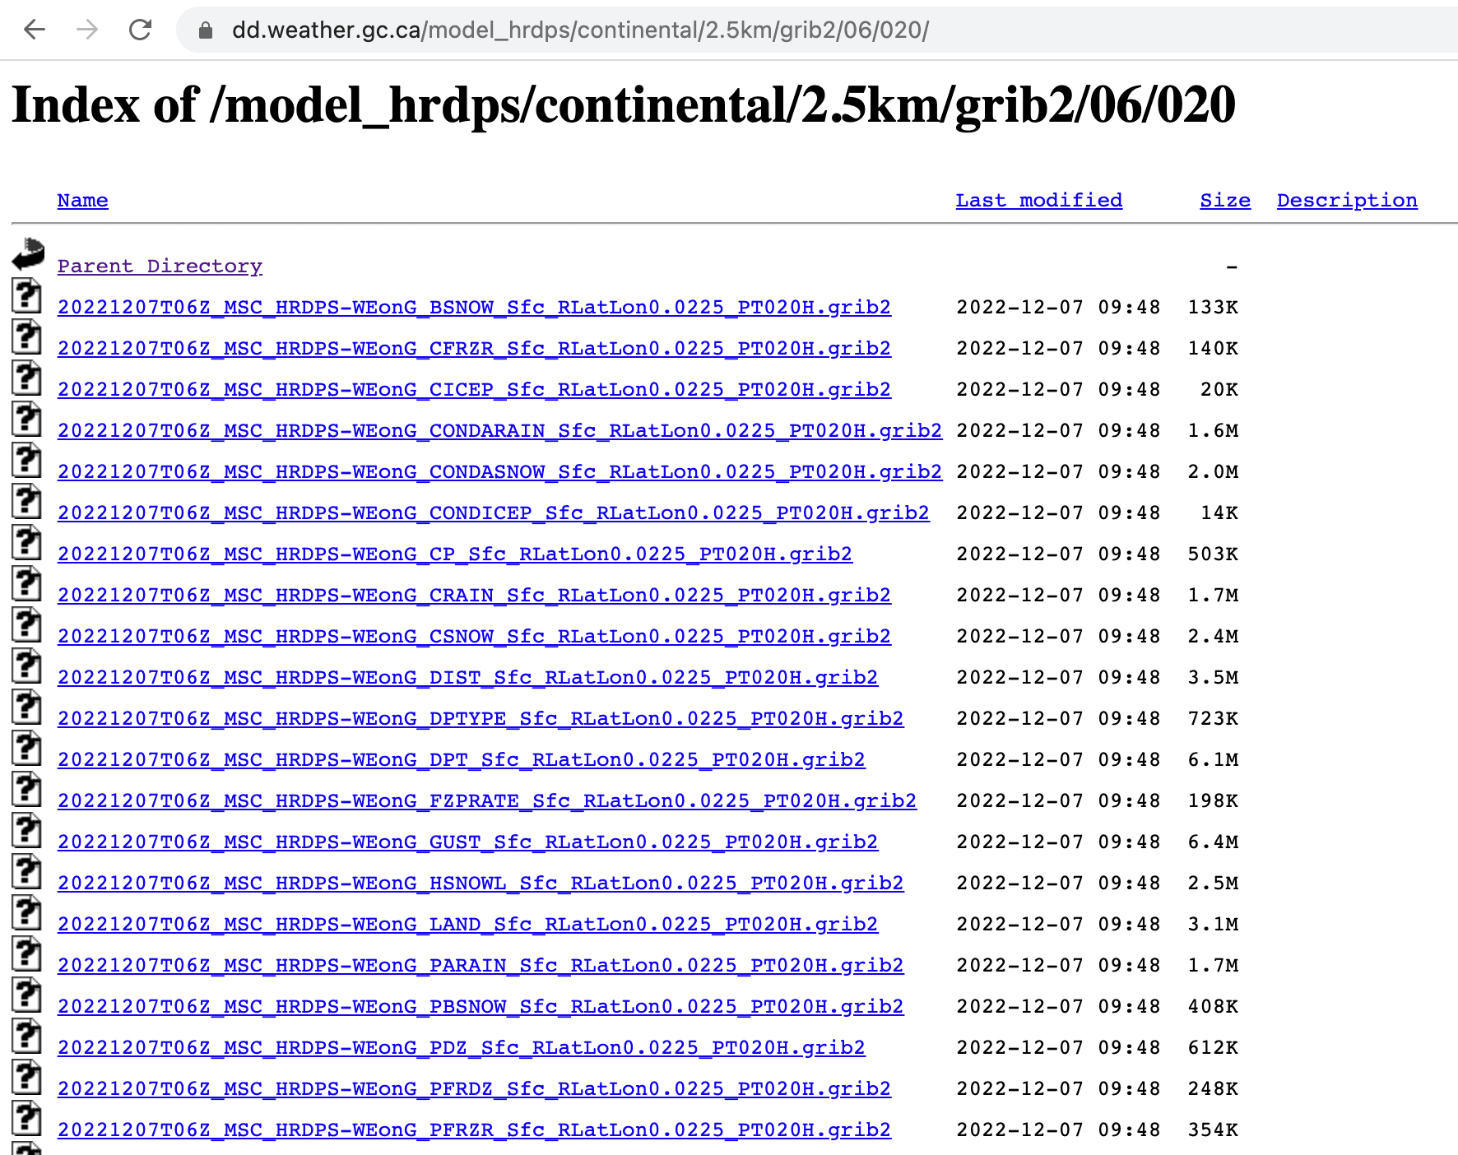
Task: Click the browser forward arrow
Action: (x=87, y=30)
